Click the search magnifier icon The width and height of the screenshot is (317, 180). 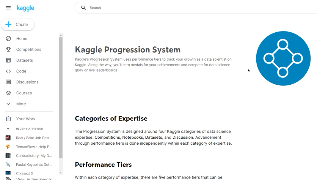point(84,8)
